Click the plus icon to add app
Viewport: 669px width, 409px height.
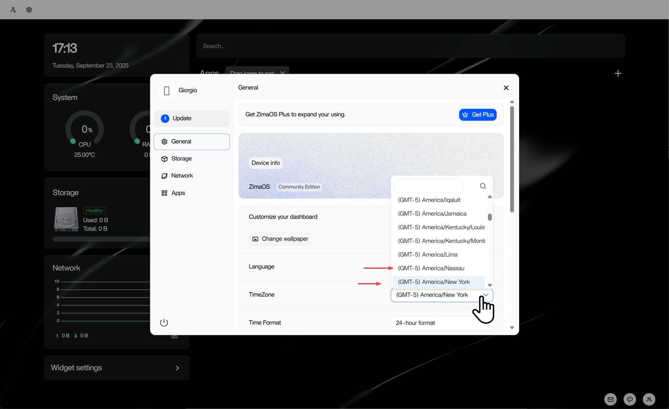(618, 73)
